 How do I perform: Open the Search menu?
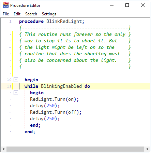(x=31, y=14)
